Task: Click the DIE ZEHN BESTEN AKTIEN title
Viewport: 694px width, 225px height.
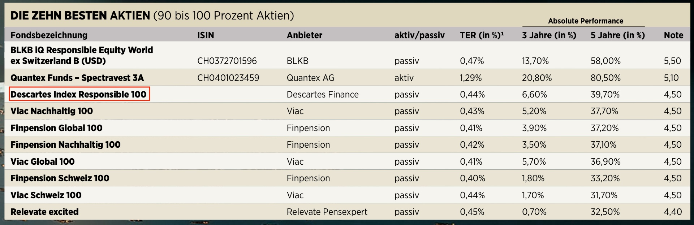Action: tap(80, 15)
